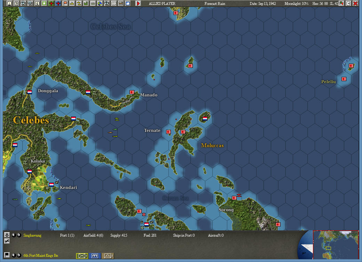Image resolution: width=362 pixels, height=262 pixels.
Task: Select the 6th Port Maint Engr Bn unit label
Action: pyautogui.click(x=40, y=255)
